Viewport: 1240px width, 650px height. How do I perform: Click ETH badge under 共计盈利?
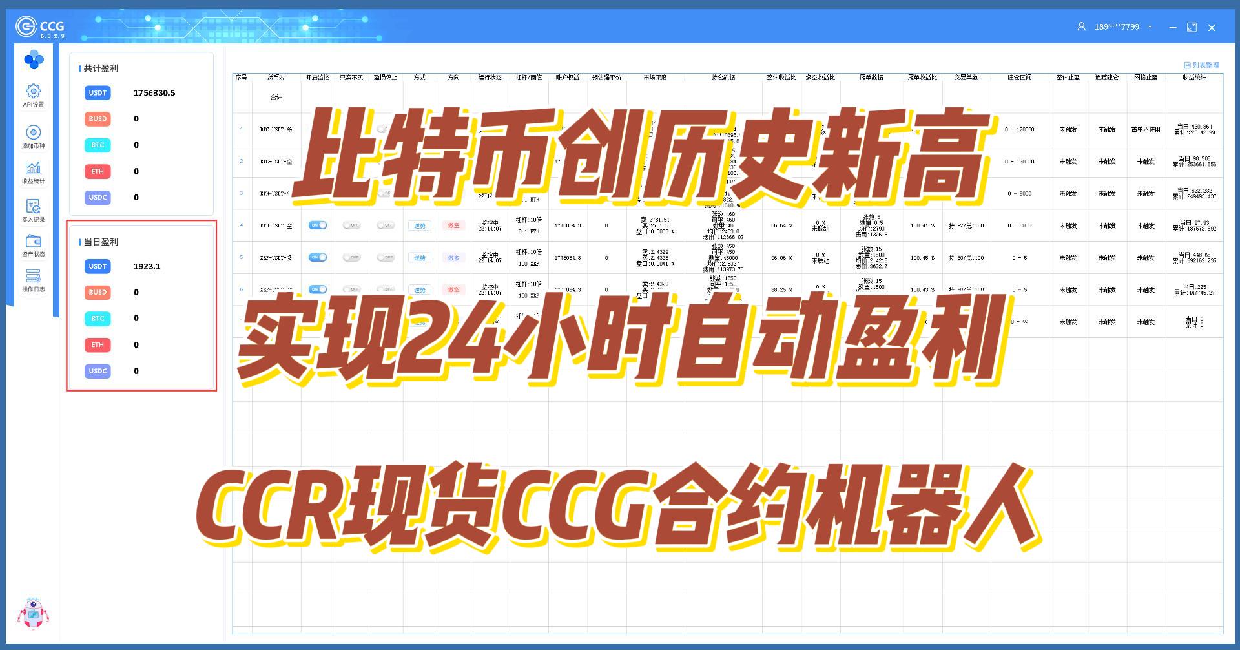tap(98, 171)
